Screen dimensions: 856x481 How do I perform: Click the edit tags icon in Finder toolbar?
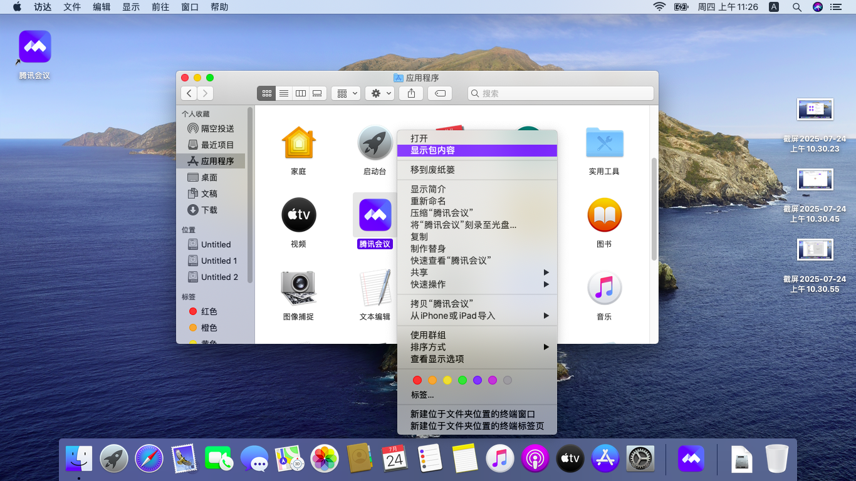click(x=440, y=93)
